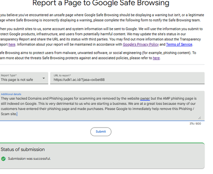Image resolution: width=213 pixels, height=174 pixels.
Task: Open Google's Privacy Policy link
Action: (141, 45)
